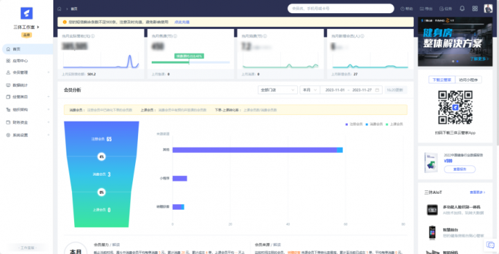This screenshot has height=254, width=499.
Task: Click the info icon beside 当月新增会员
Action: tap(362, 36)
